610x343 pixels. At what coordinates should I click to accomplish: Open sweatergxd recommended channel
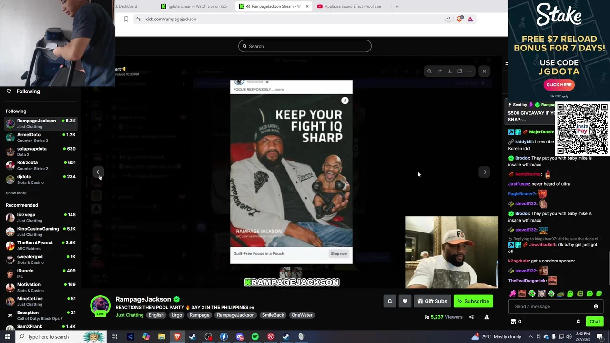pyautogui.click(x=41, y=259)
